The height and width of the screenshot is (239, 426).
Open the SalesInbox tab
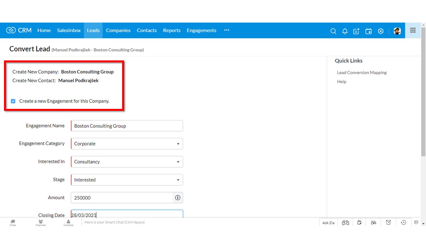(69, 30)
